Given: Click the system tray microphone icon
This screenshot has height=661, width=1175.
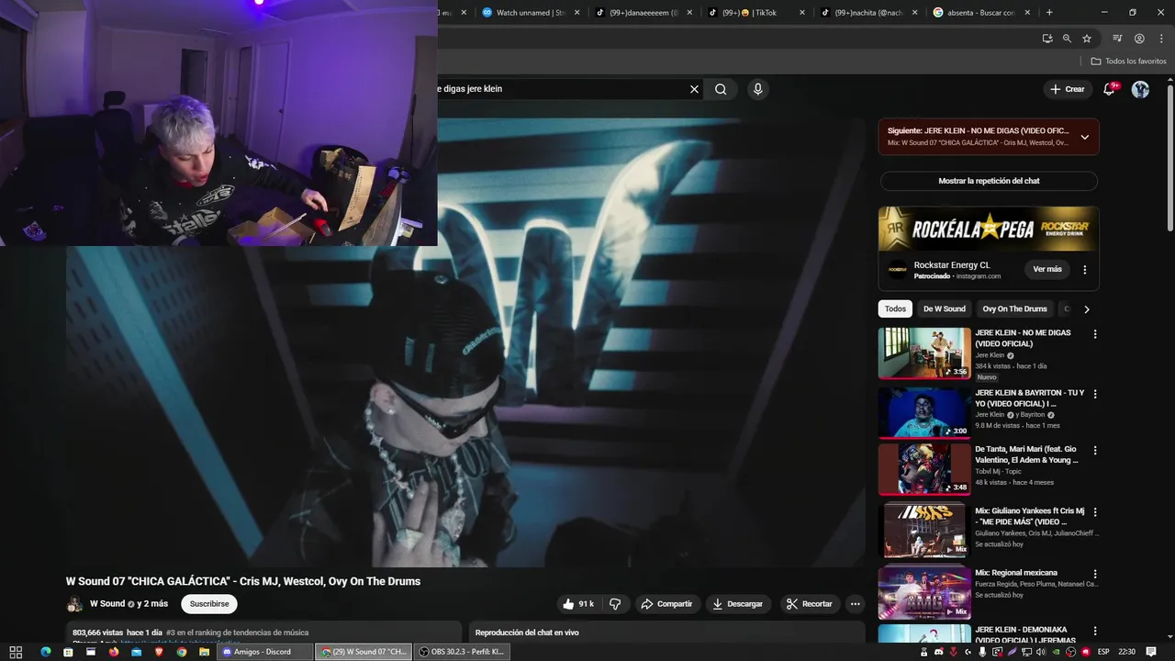Looking at the screenshot, I should pyautogui.click(x=982, y=652).
